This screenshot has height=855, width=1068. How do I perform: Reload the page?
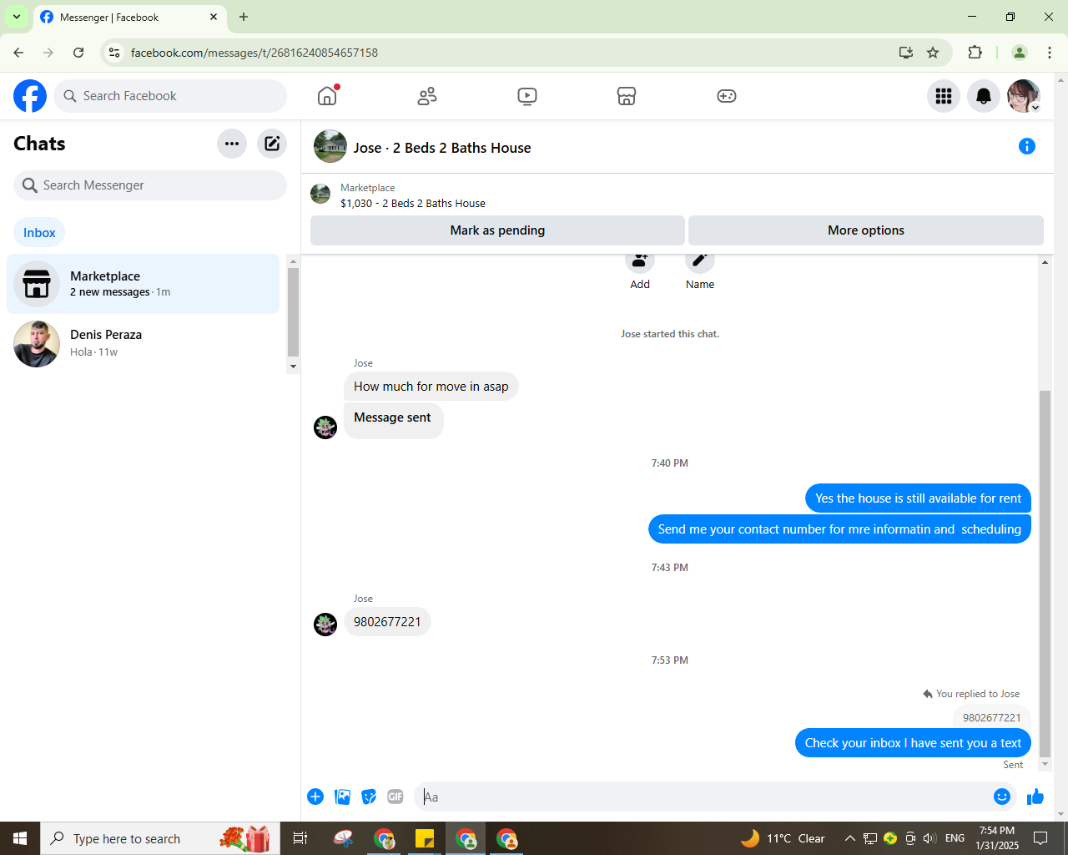78,53
